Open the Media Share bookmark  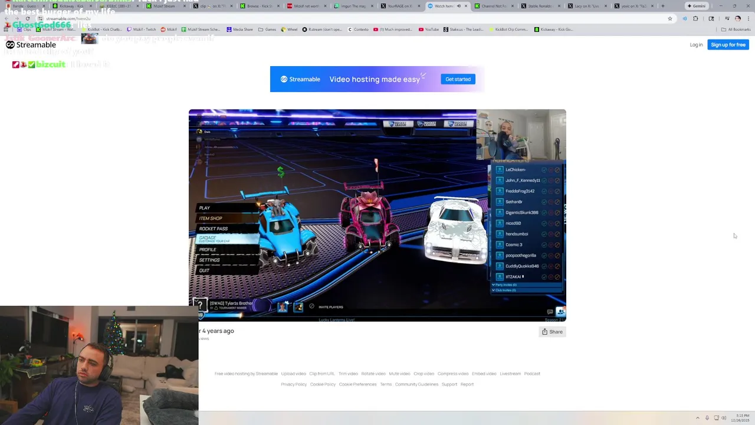tap(239, 30)
